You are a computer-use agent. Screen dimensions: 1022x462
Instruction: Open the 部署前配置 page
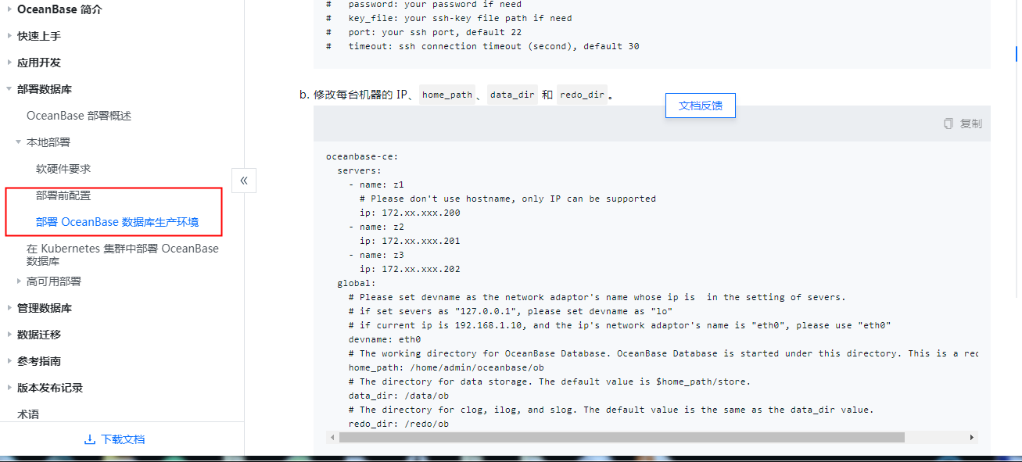click(x=63, y=195)
